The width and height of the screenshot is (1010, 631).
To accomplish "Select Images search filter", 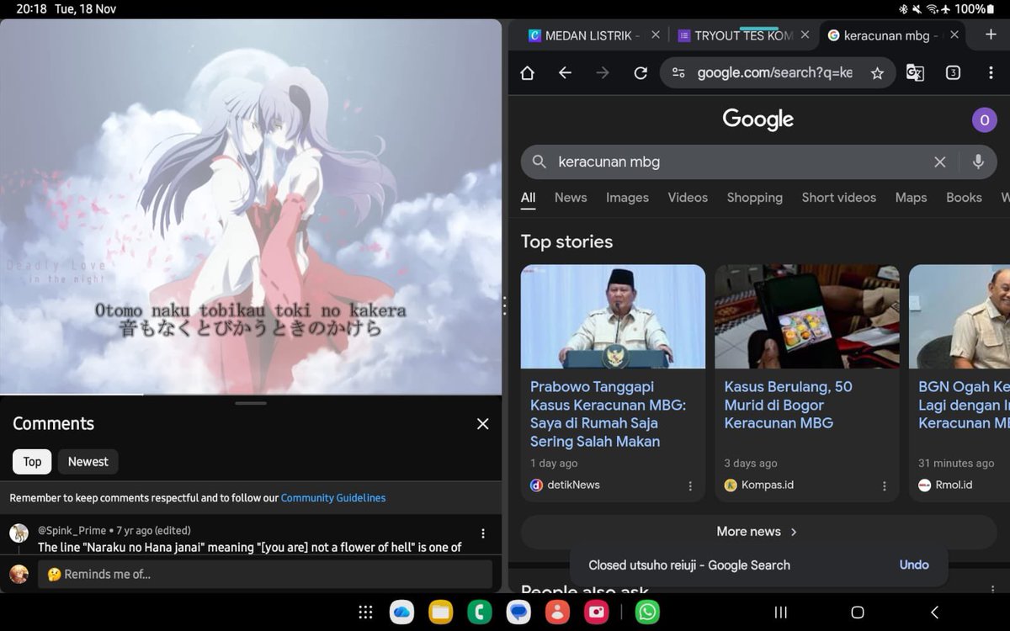I will [x=627, y=198].
